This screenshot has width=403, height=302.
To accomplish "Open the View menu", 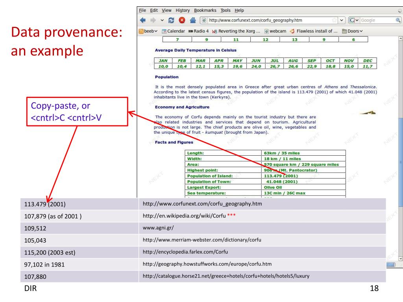I will (166, 10).
